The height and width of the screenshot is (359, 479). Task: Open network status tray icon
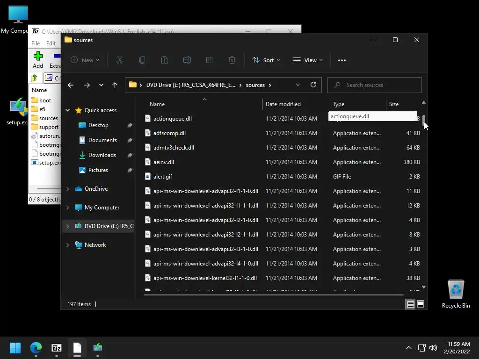pyautogui.click(x=422, y=348)
